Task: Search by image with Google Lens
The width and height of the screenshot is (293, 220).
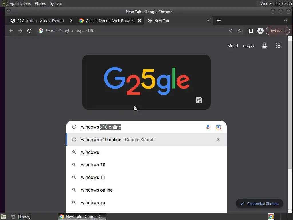Action: [x=218, y=127]
